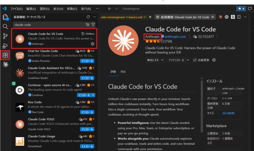
Task: Toggle the 自動更新 checkbox
Action: click(195, 60)
